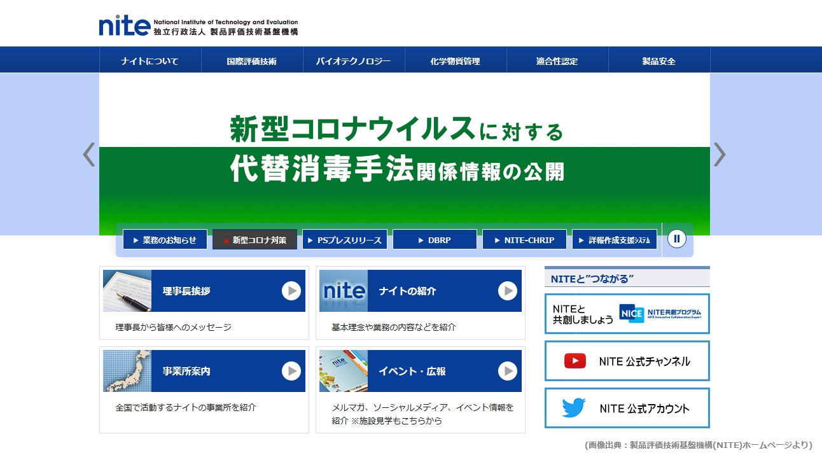The height and width of the screenshot is (462, 822).
Task: Click the nite logo in the header
Action: (124, 25)
